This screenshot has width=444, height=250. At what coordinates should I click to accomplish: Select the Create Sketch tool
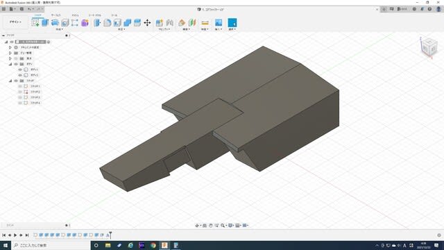[x=35, y=23]
